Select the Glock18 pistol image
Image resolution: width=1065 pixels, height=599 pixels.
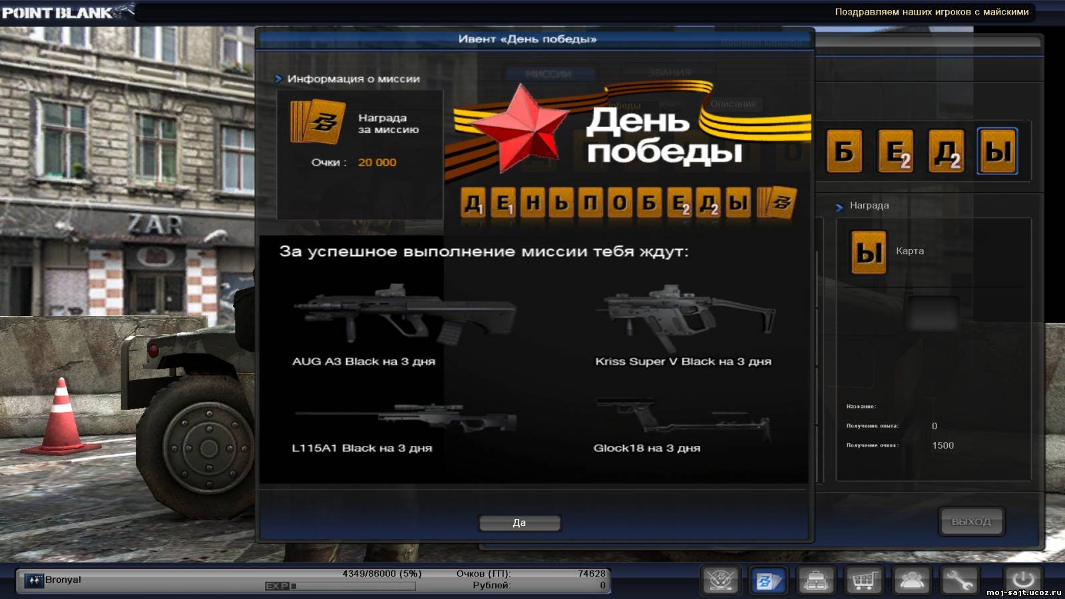point(684,418)
